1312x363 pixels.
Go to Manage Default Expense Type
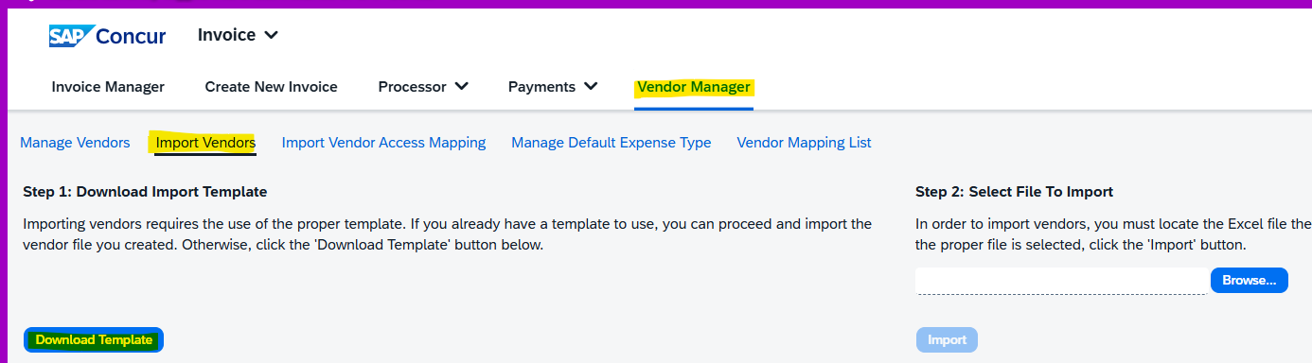pyautogui.click(x=611, y=143)
